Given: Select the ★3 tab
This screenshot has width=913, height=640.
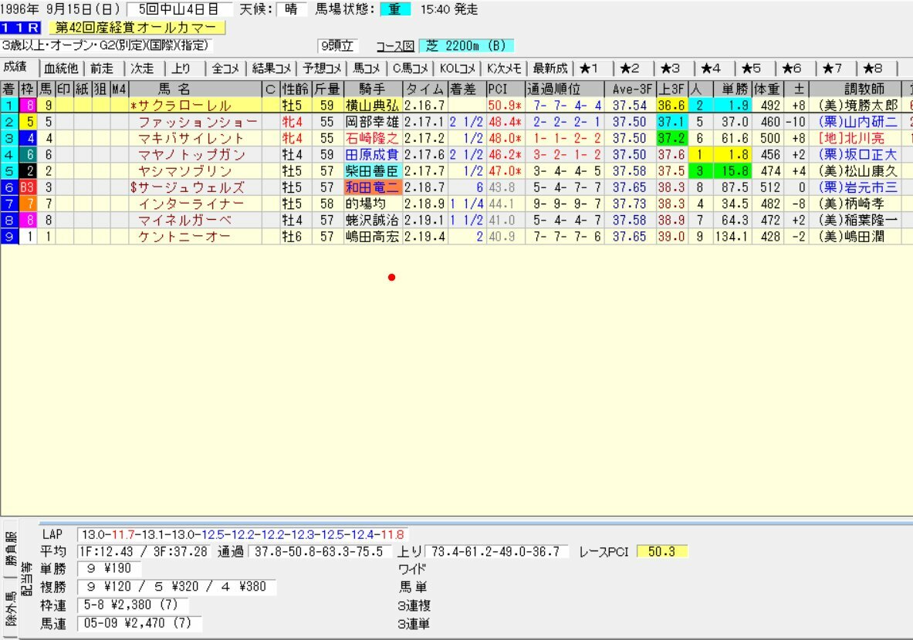Looking at the screenshot, I should (670, 69).
